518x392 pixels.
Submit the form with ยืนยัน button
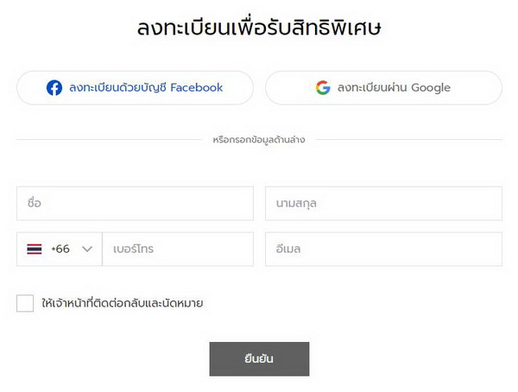pyautogui.click(x=259, y=359)
